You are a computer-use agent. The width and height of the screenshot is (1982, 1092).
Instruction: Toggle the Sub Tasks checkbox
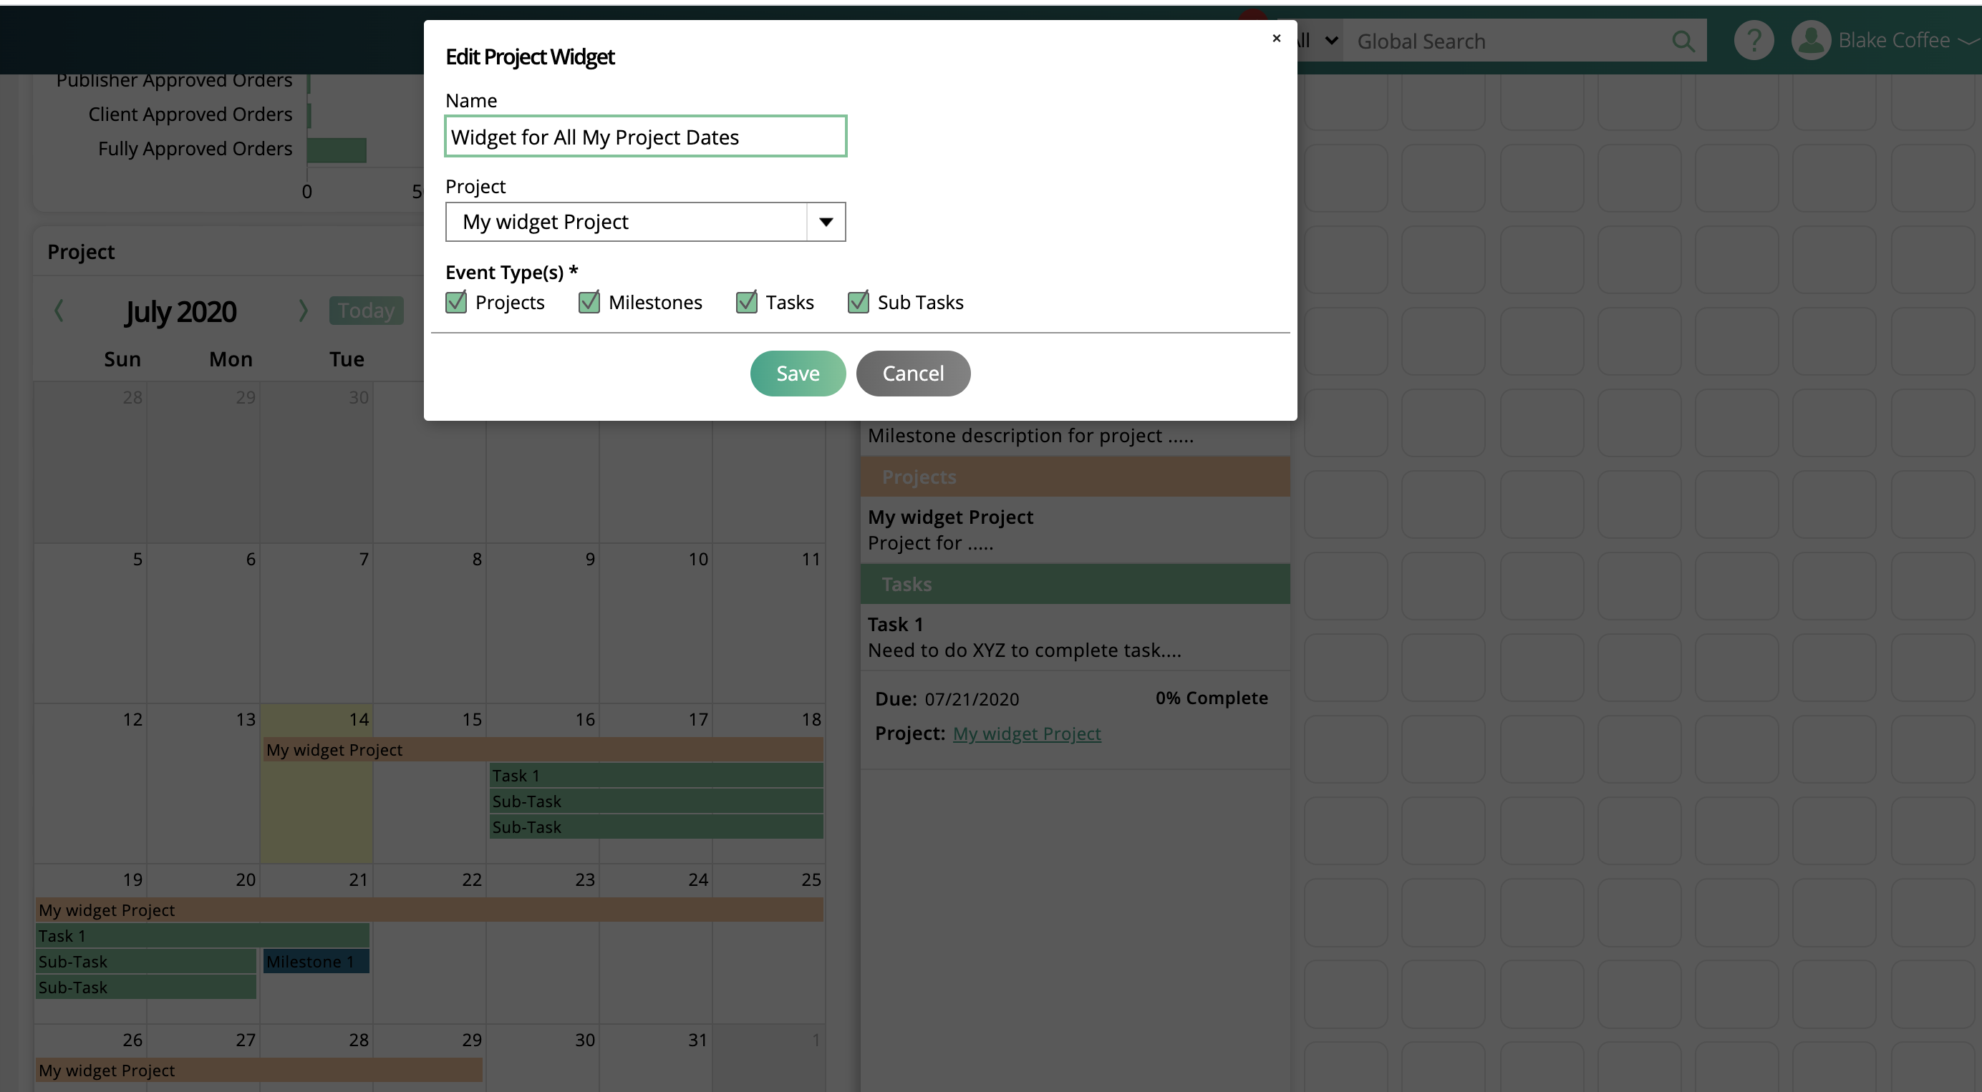[x=859, y=302]
